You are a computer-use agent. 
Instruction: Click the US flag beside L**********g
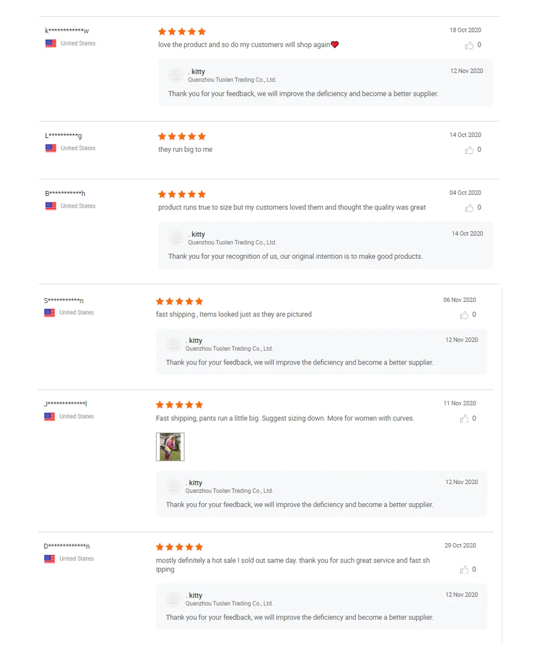pyautogui.click(x=51, y=148)
